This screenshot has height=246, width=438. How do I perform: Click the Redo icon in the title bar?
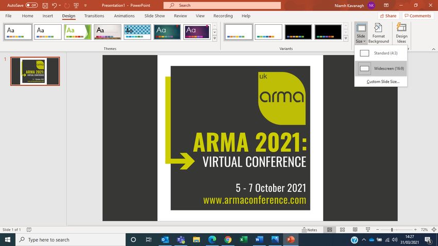(67, 5)
